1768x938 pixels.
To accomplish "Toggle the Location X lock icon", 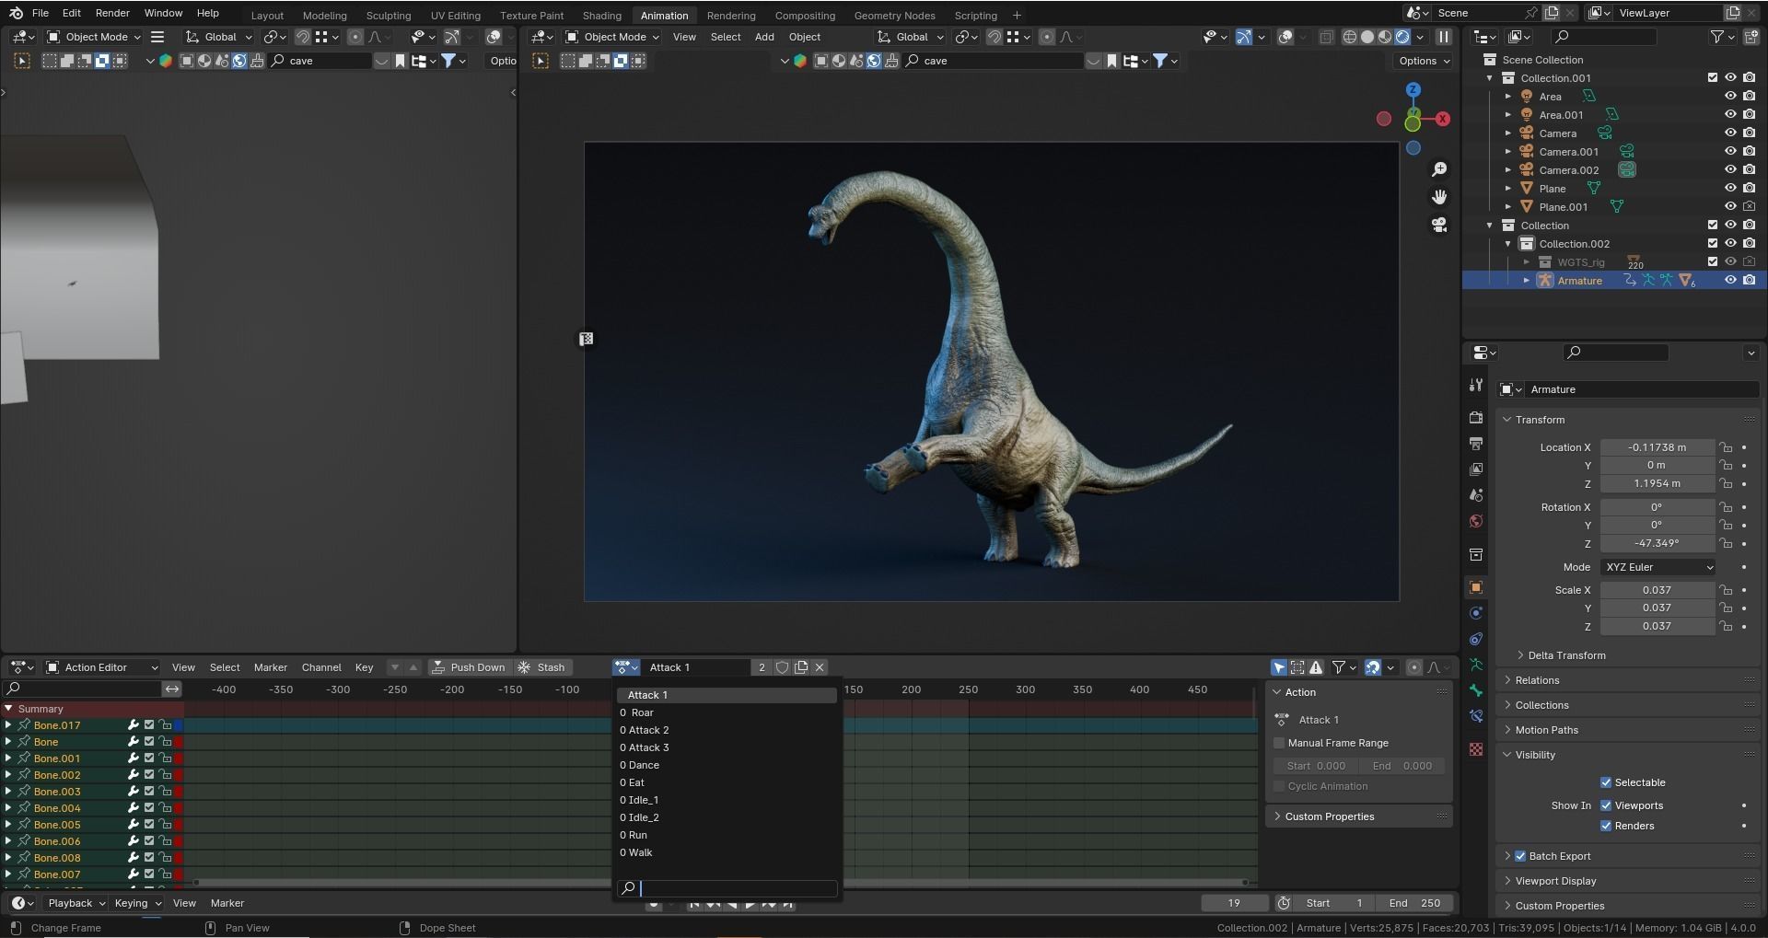I will coord(1726,447).
